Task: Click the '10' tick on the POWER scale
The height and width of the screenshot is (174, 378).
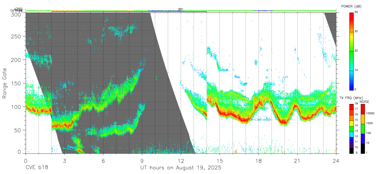Action: click(x=356, y=70)
